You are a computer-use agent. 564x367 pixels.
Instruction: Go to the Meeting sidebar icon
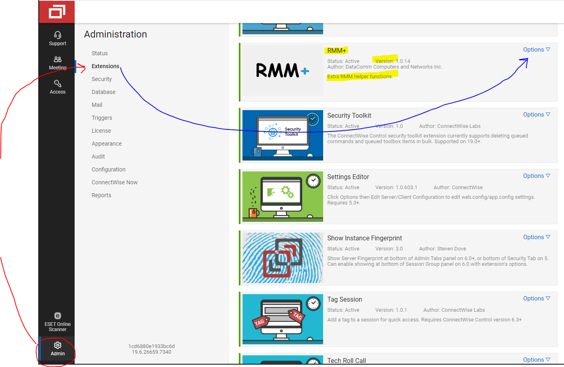coord(57,63)
